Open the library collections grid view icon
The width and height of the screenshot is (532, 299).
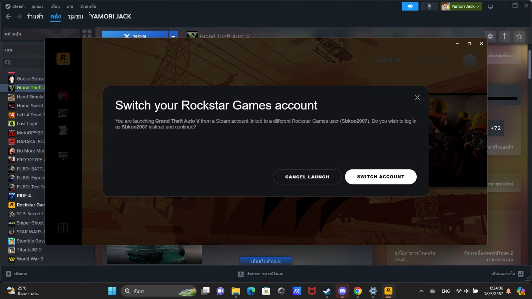(x=87, y=34)
